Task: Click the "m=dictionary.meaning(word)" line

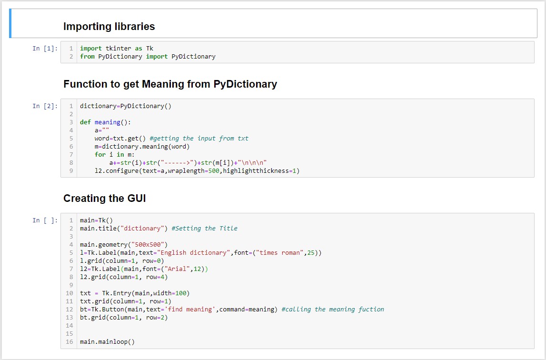Action: pyautogui.click(x=142, y=147)
